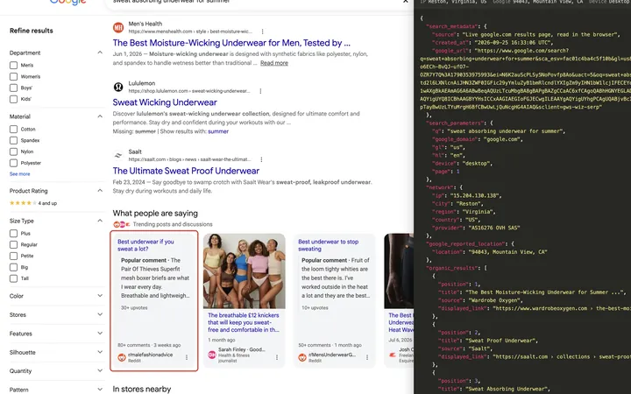631x394 pixels.
Task: Check the Nylon material filter
Action: [x=13, y=151]
